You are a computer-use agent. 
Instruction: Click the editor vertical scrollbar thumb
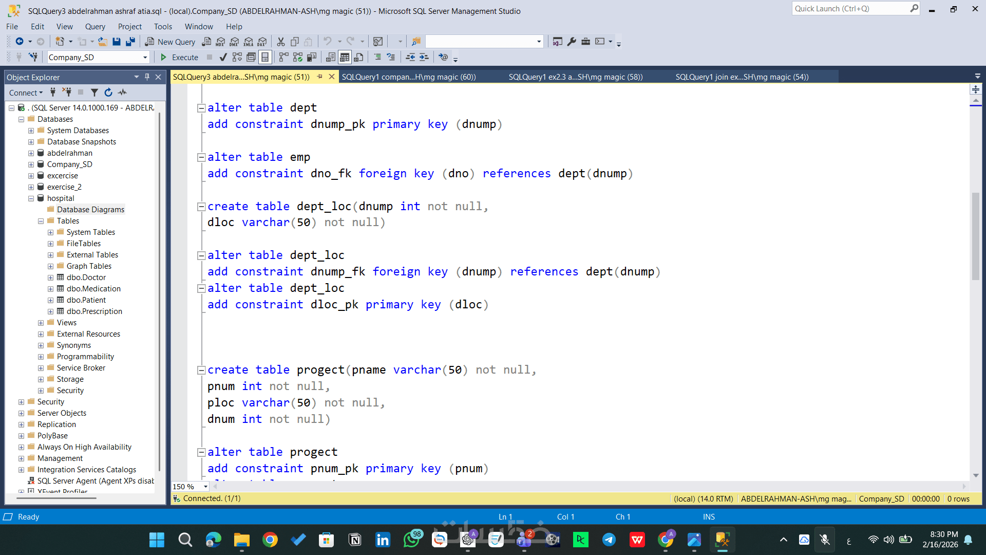click(x=975, y=236)
